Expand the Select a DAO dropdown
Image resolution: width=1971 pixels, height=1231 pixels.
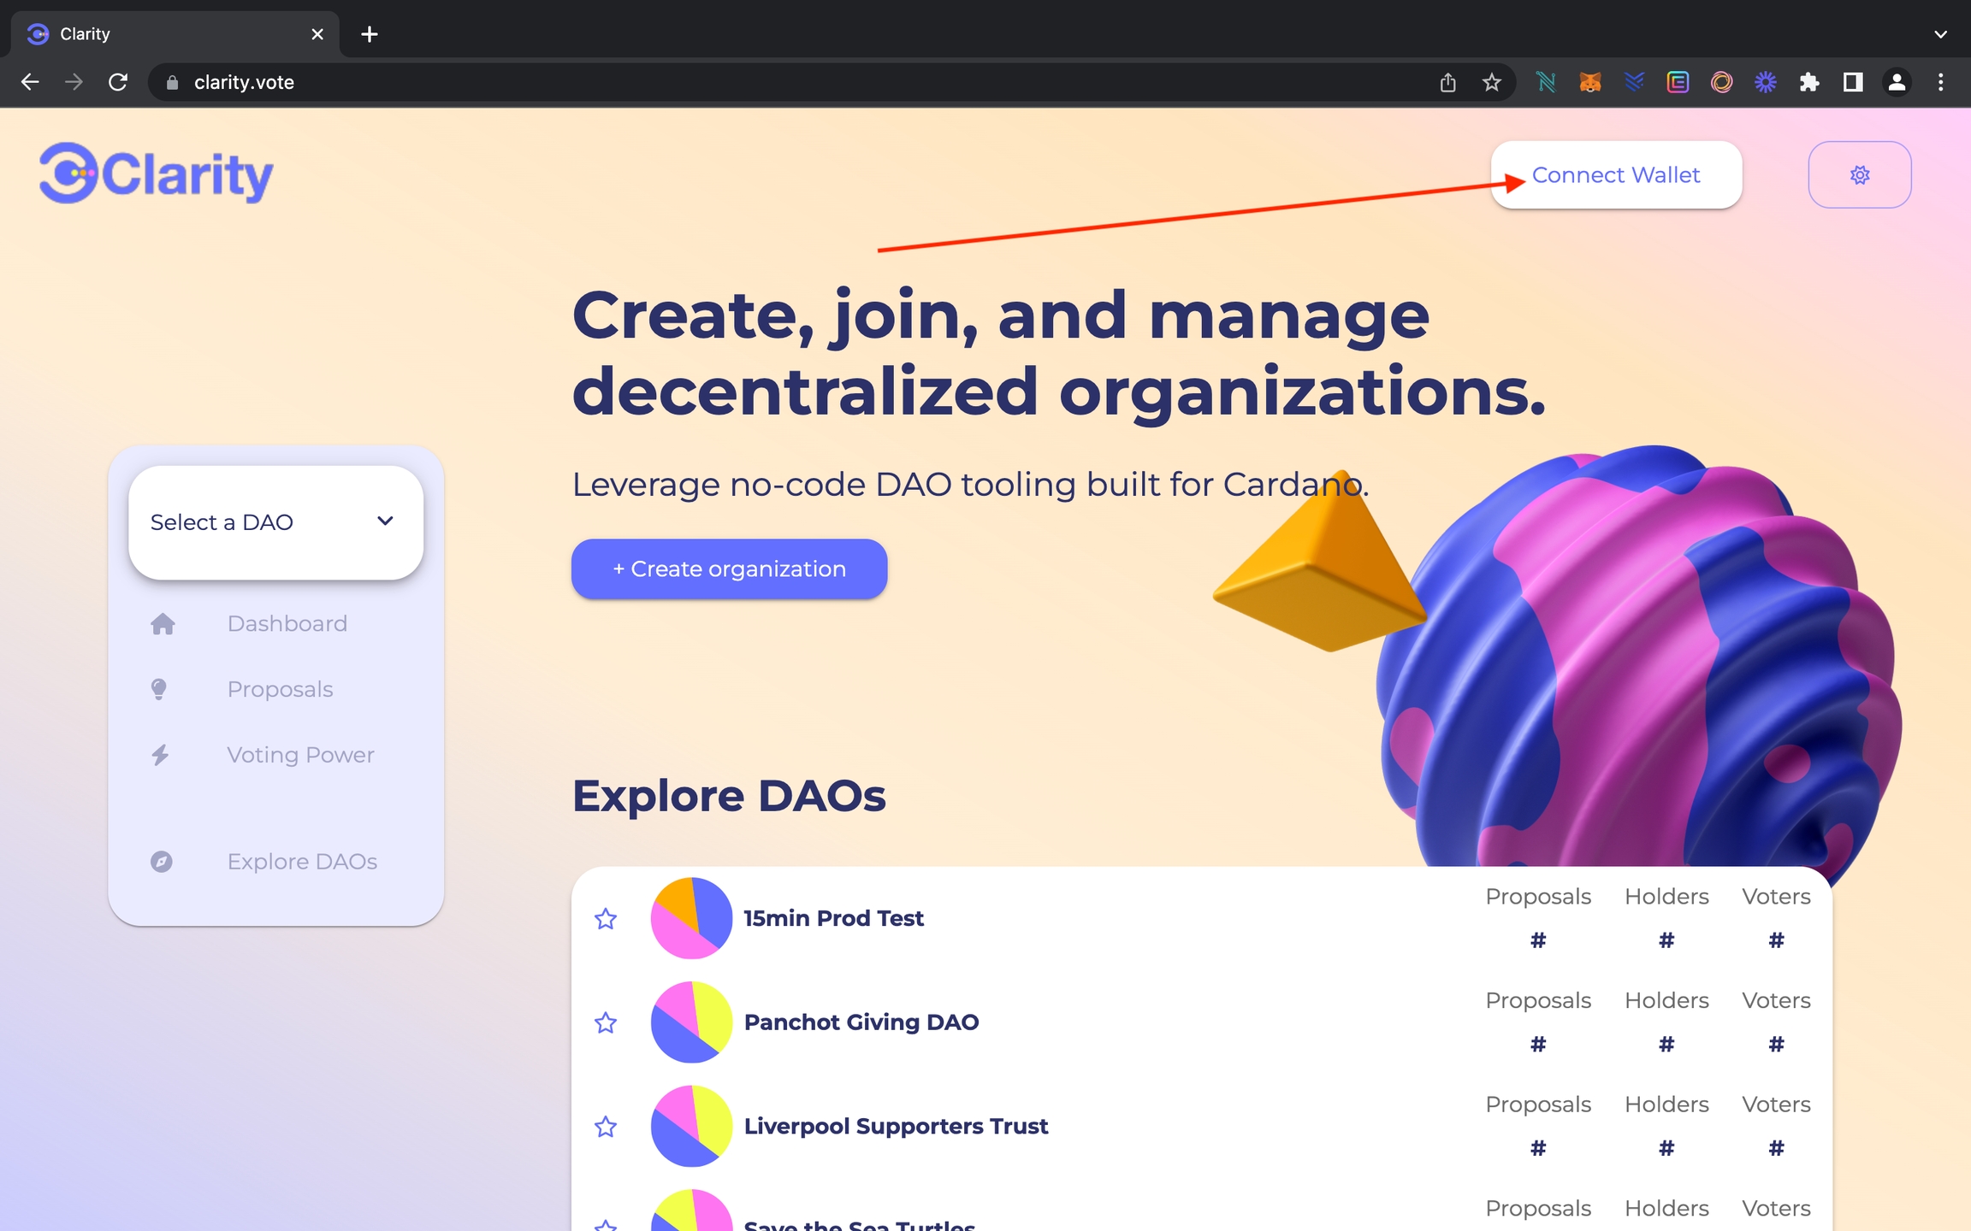pyautogui.click(x=275, y=522)
